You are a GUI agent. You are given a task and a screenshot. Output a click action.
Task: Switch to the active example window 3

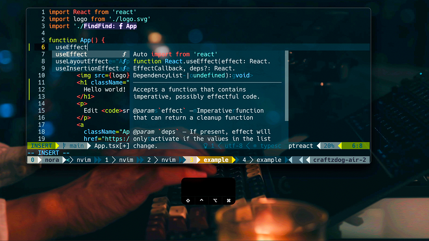[x=216, y=160]
